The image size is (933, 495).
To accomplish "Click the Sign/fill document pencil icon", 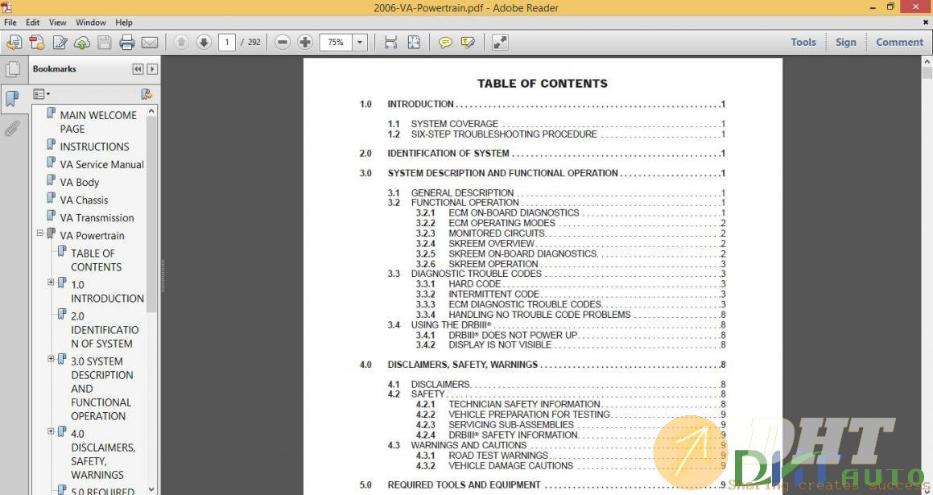I will point(60,42).
